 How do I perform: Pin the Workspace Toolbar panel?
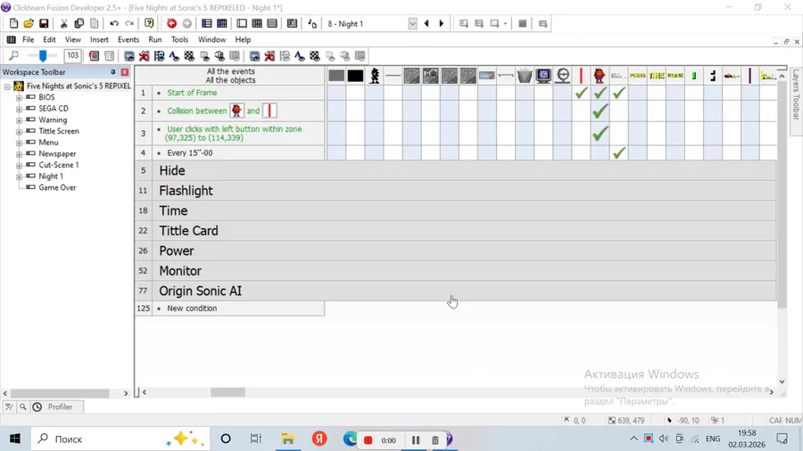pos(113,72)
